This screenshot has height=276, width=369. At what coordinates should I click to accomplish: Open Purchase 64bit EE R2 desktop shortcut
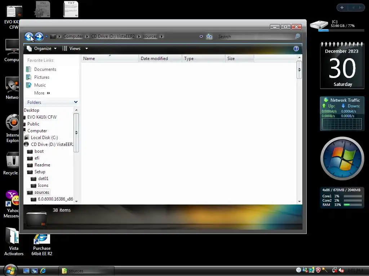click(42, 244)
